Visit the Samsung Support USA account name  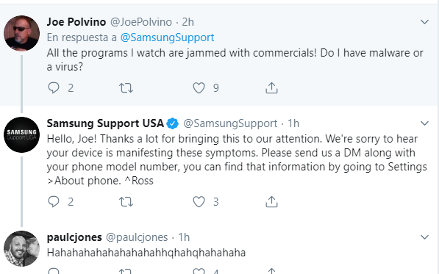105,123
